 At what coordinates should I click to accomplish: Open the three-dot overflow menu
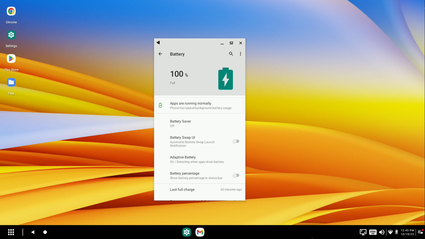coord(240,54)
